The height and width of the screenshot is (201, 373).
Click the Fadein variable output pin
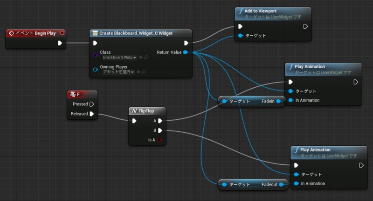click(278, 101)
